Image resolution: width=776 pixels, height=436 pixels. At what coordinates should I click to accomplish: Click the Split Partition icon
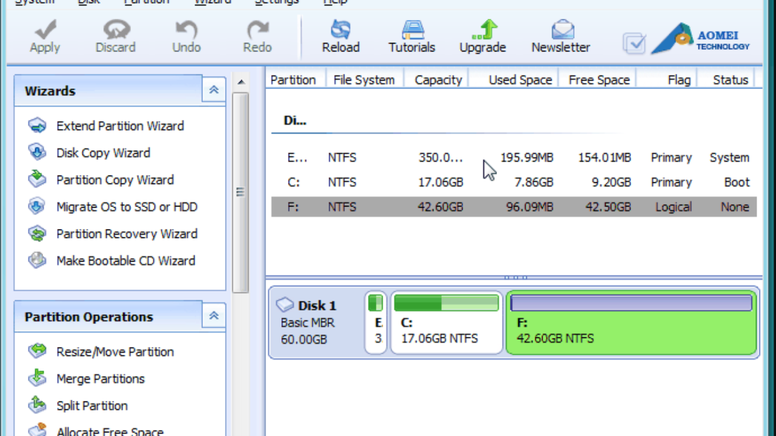[37, 405]
